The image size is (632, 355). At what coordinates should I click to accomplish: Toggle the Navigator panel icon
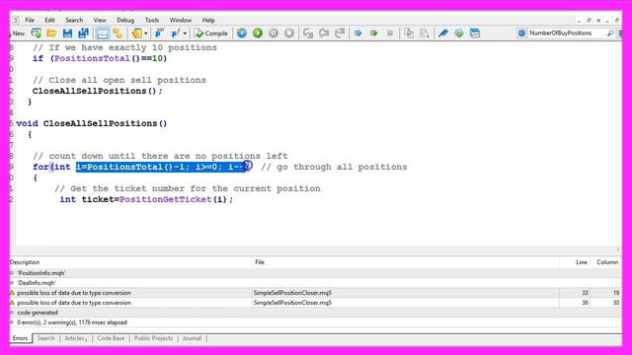pos(118,34)
